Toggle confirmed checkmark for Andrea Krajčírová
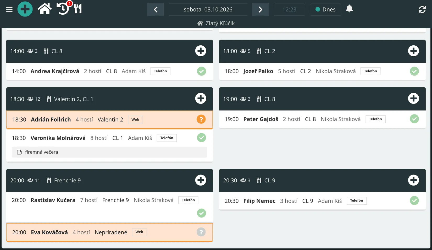Viewport: 432px width, 250px height. click(201, 71)
